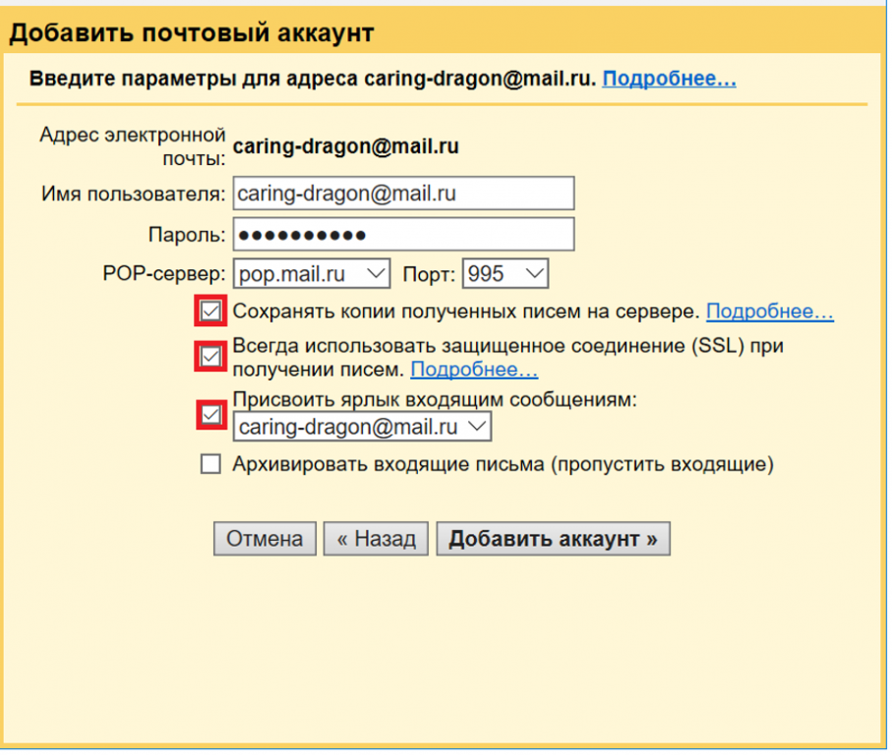Click the Имя пользователя label
The image size is (892, 755).
(x=134, y=194)
